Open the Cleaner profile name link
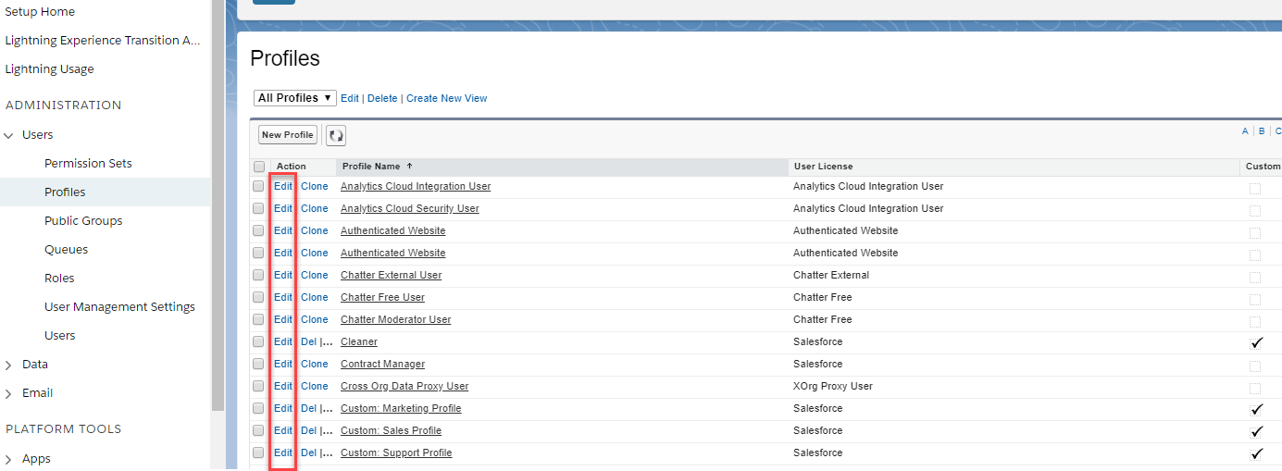This screenshot has height=471, width=1282. click(359, 341)
